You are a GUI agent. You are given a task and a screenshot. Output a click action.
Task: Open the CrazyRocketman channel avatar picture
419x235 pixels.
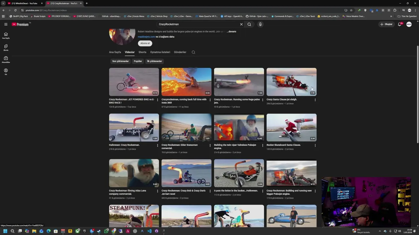(122, 37)
